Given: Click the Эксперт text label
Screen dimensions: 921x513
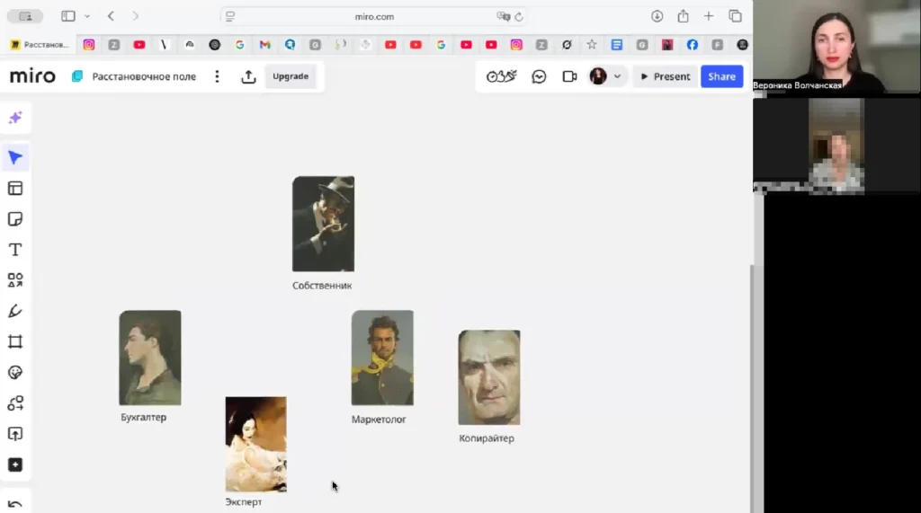Looking at the screenshot, I should pyautogui.click(x=243, y=502).
